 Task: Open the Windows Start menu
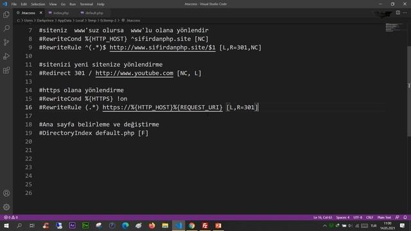pyautogui.click(x=6, y=225)
